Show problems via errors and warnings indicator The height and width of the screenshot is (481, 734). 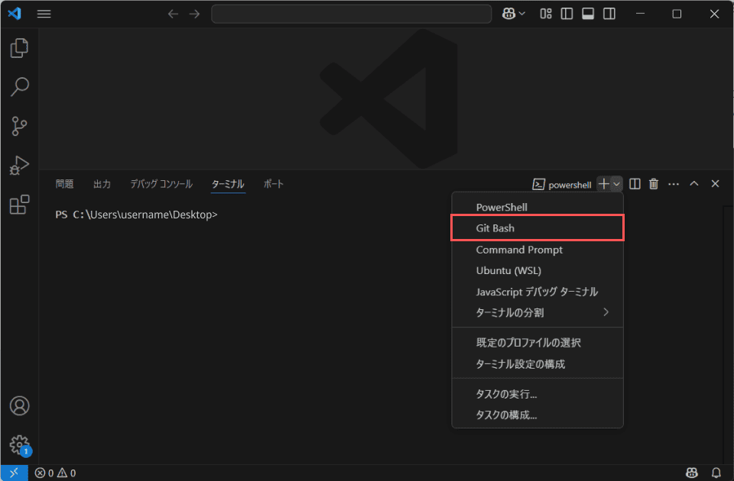click(55, 473)
